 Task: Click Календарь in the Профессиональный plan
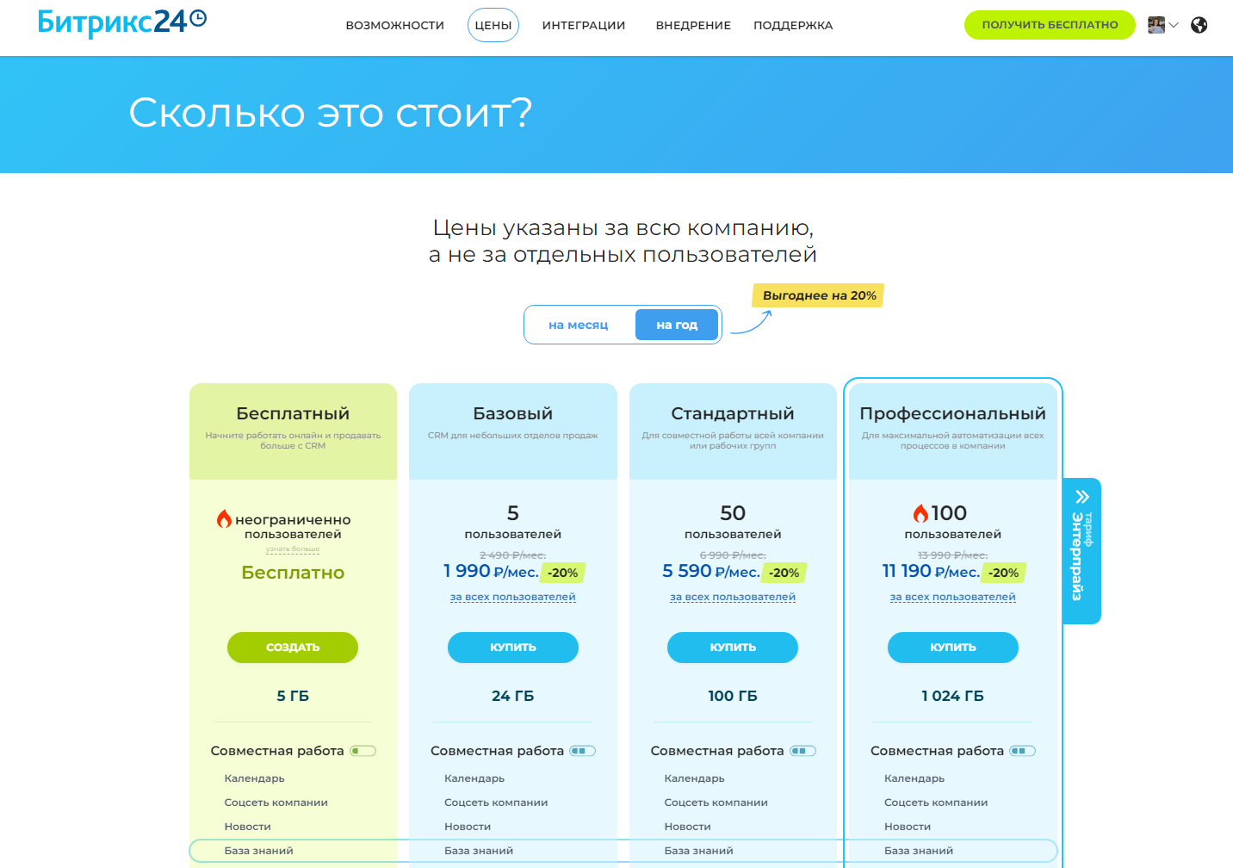pos(914,778)
